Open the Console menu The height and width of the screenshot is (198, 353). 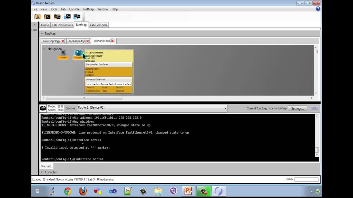click(74, 9)
